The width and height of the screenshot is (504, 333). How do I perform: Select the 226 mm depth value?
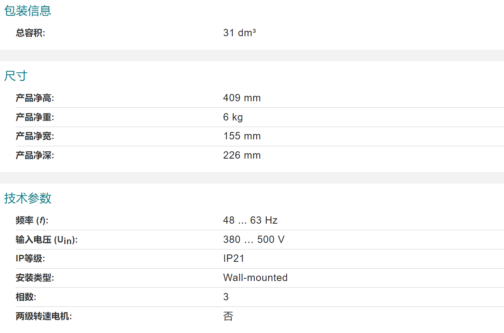(242, 156)
